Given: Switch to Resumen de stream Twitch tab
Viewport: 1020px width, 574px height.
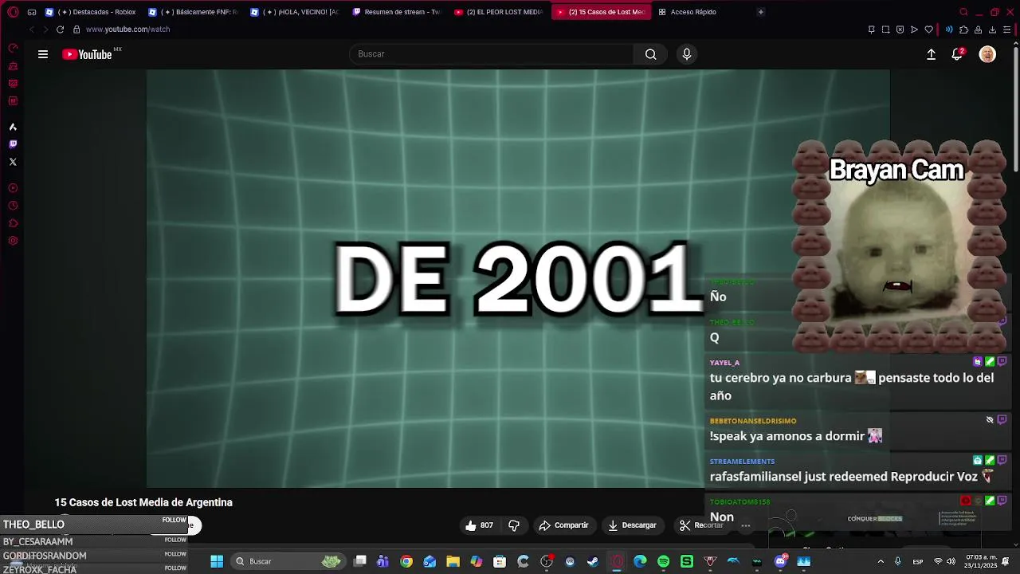Looking at the screenshot, I should (396, 12).
